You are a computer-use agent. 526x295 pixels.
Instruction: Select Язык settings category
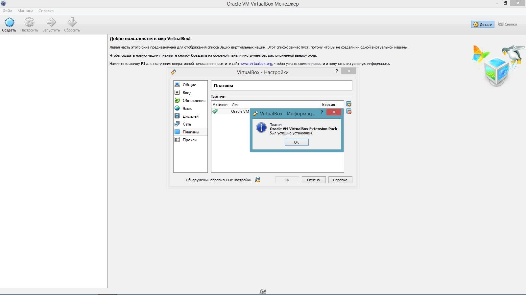click(x=190, y=108)
